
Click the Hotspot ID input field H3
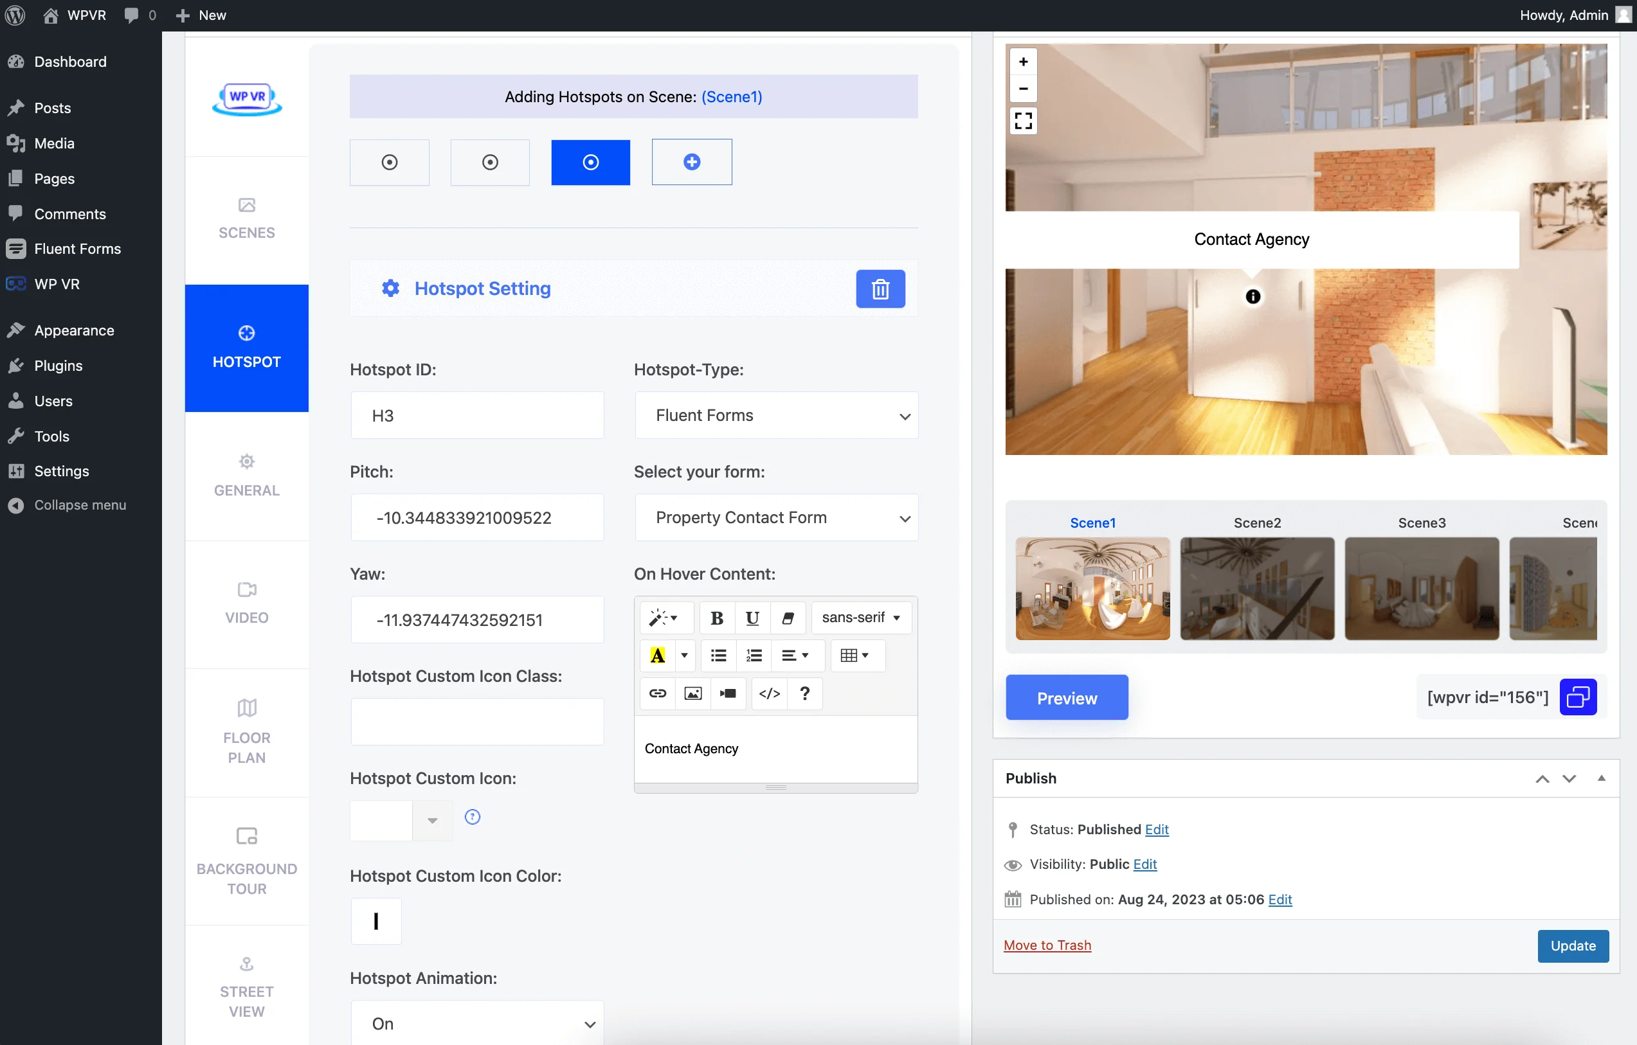(476, 415)
